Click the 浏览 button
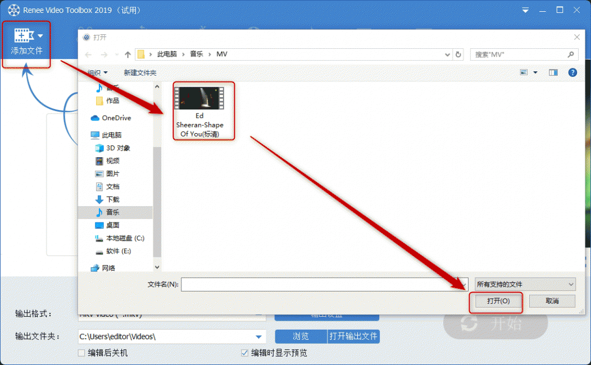The width and height of the screenshot is (591, 365). 301,336
